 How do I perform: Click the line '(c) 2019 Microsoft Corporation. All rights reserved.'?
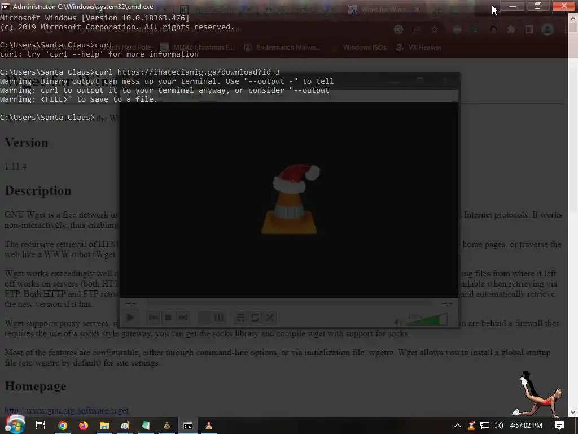click(117, 27)
